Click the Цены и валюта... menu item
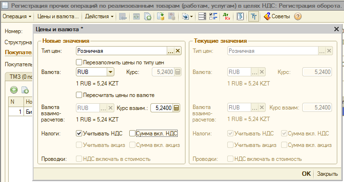 pyautogui.click(x=58, y=16)
